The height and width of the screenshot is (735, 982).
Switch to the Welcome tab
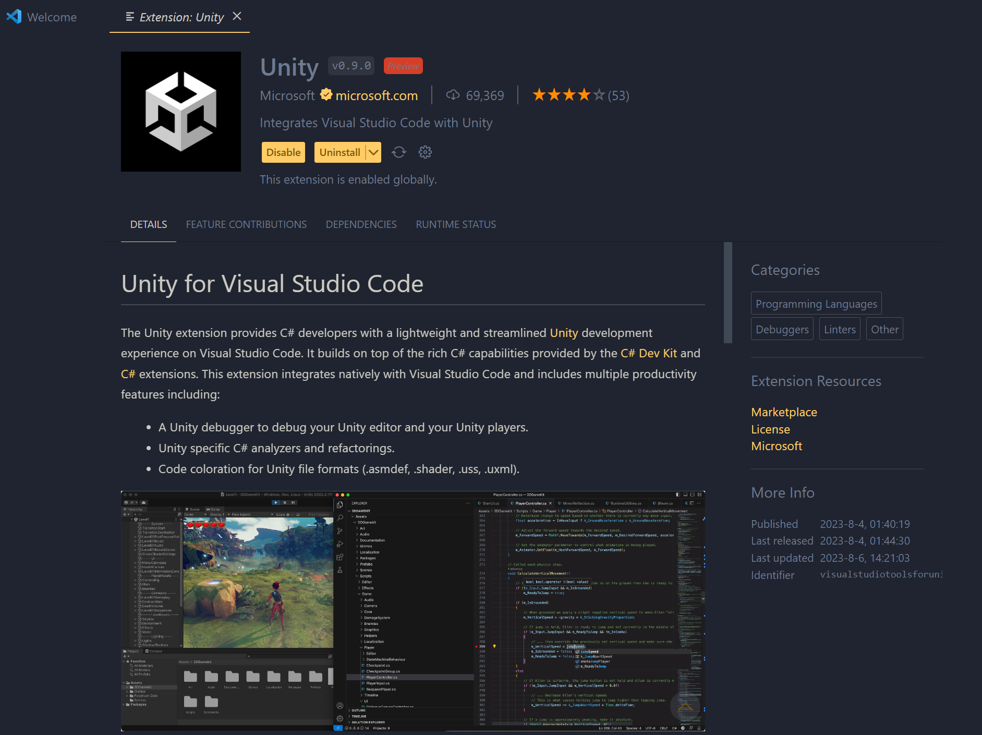(x=52, y=17)
